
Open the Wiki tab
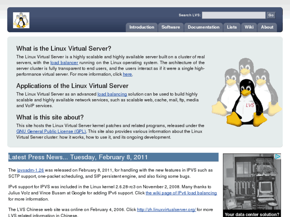coord(249,27)
